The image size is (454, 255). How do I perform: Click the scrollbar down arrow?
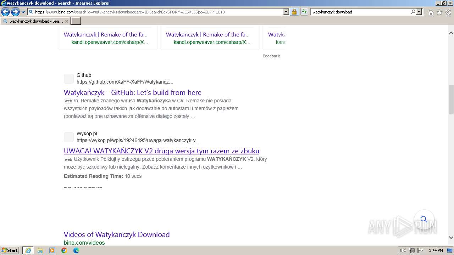coord(451,238)
